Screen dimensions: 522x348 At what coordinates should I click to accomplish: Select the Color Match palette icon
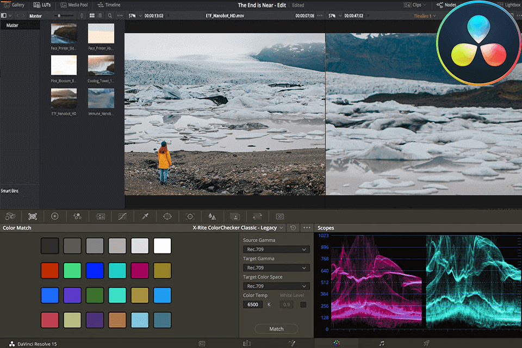tap(32, 216)
